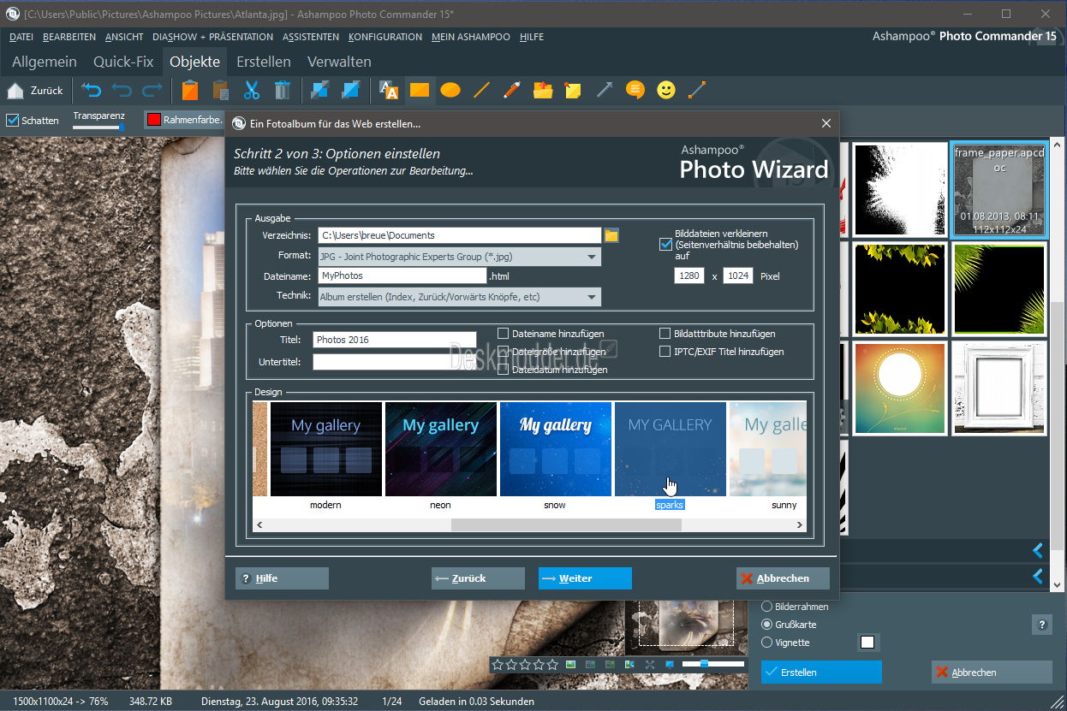
Task: Select the pencil drawing tool
Action: (512, 90)
